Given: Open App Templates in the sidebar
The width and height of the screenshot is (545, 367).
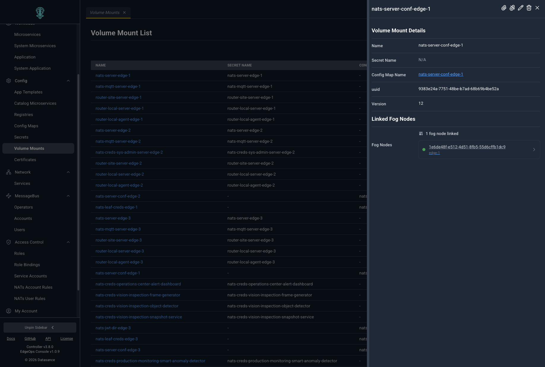Looking at the screenshot, I should (x=28, y=92).
